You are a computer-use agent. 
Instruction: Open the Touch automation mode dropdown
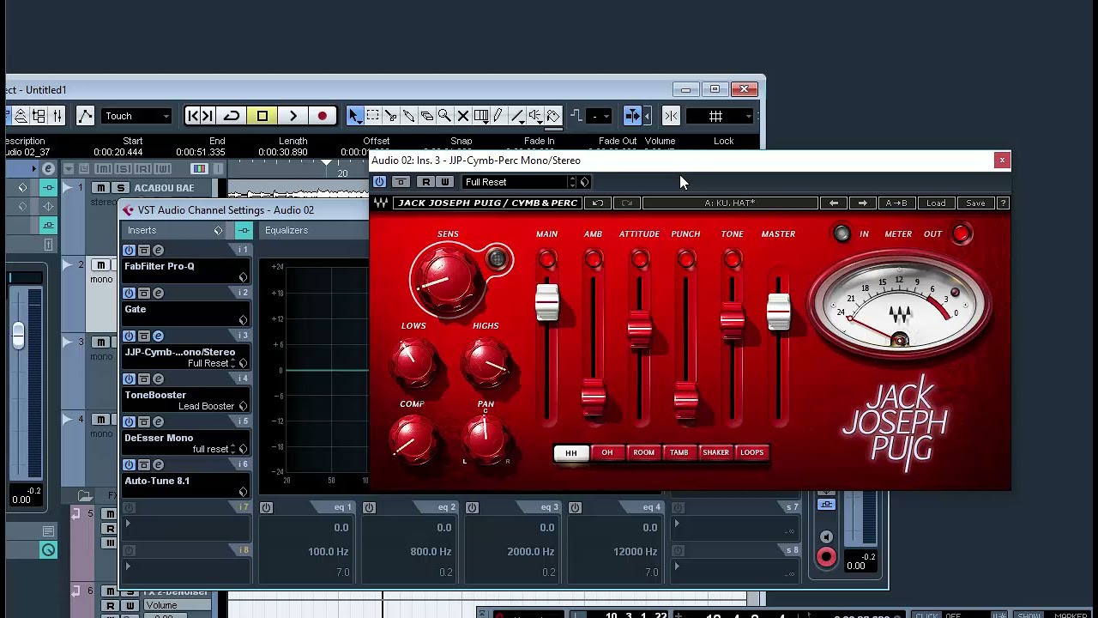[x=136, y=116]
